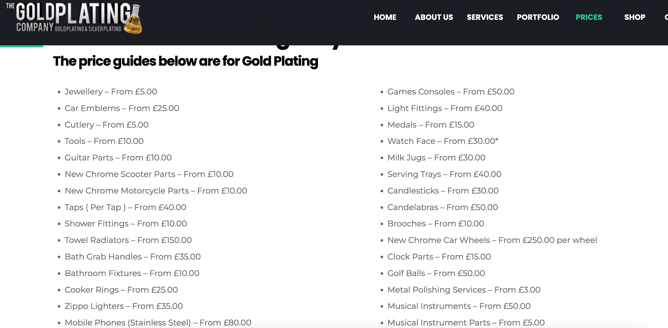
Task: Open the SERVICES menu item
Action: [485, 17]
